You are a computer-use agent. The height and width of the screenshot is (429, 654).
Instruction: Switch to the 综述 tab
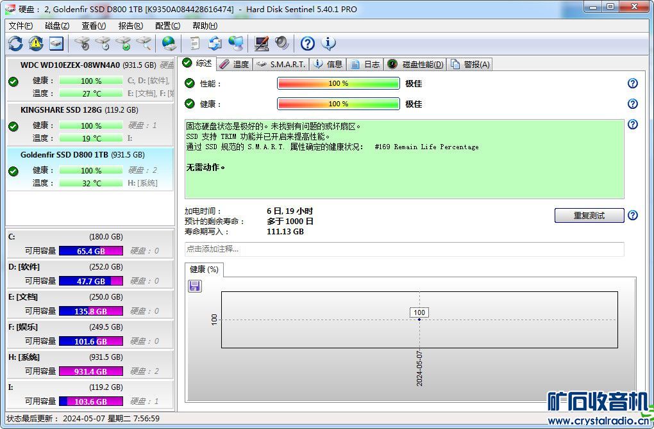pos(197,63)
